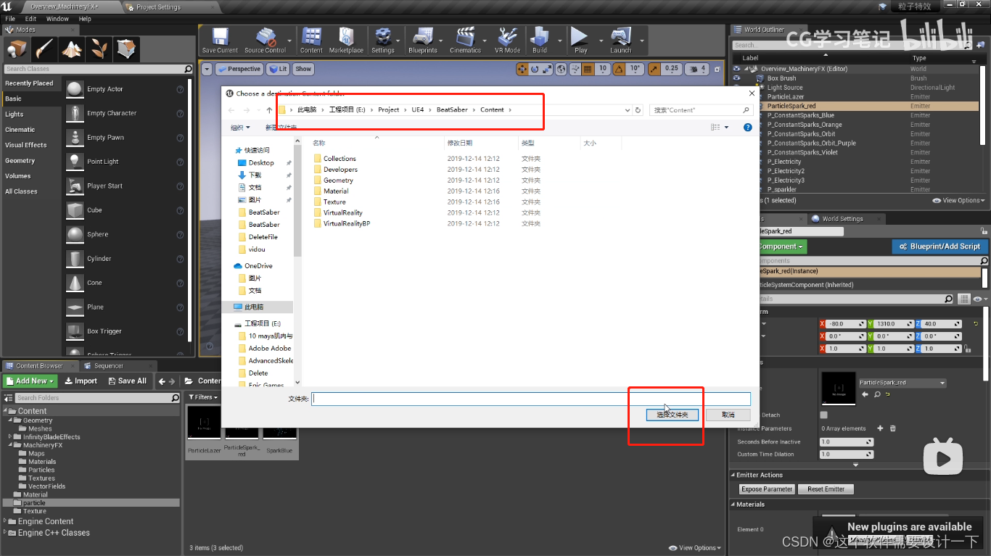The height and width of the screenshot is (556, 991).
Task: Click 文件夹 name input field
Action: (531, 399)
